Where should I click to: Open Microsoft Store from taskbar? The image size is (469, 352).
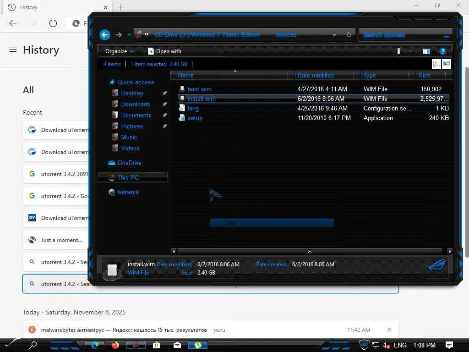pyautogui.click(x=156, y=345)
